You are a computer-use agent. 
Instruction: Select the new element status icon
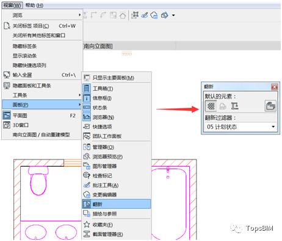(x=234, y=106)
